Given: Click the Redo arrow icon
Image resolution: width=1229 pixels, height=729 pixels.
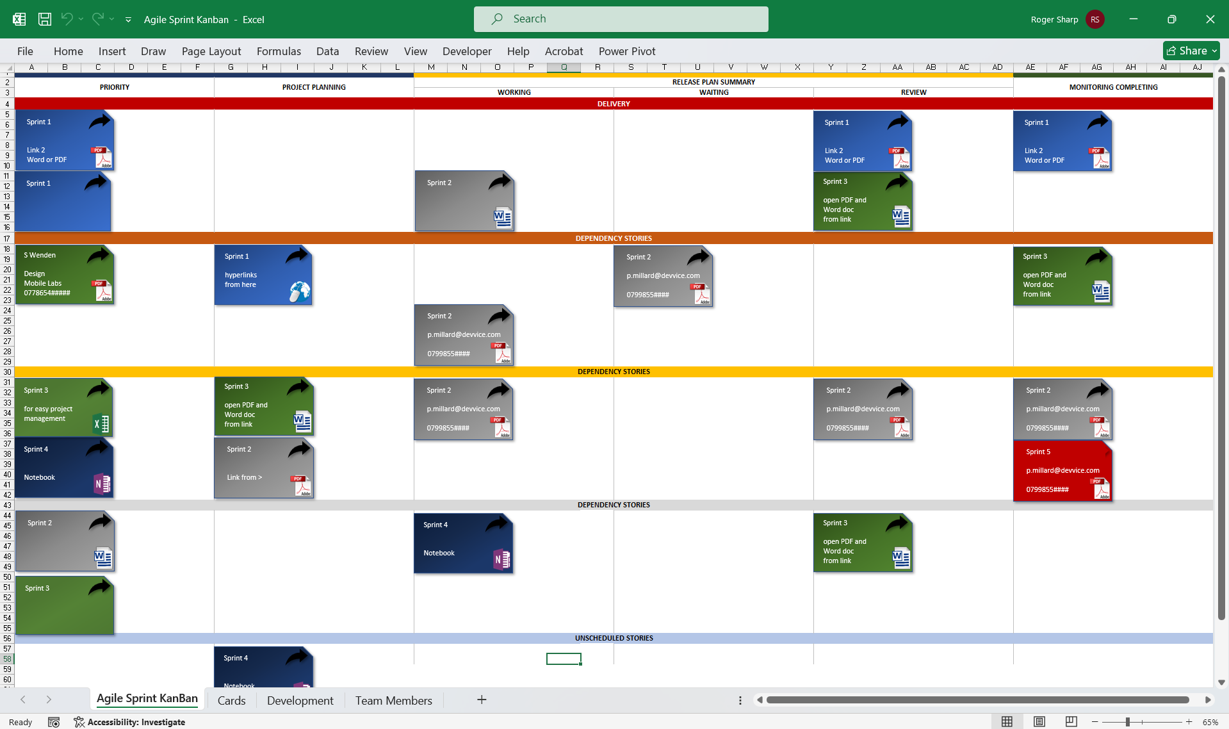Looking at the screenshot, I should click(97, 19).
